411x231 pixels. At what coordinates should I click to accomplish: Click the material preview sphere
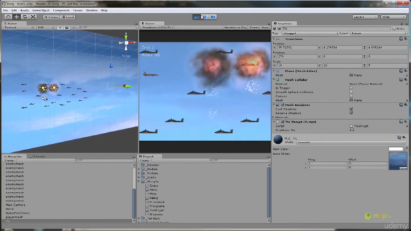click(x=278, y=139)
